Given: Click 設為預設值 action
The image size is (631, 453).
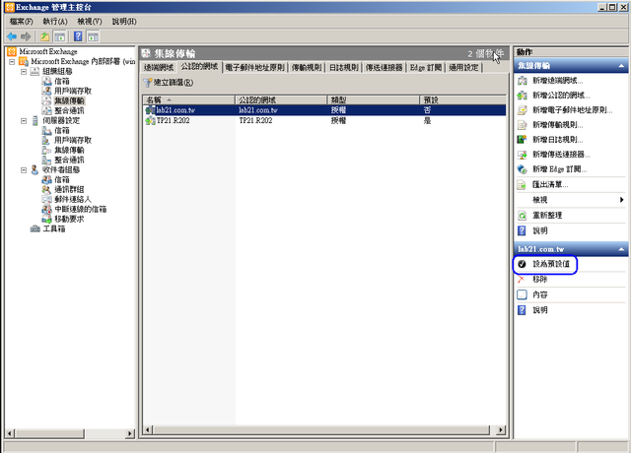Looking at the screenshot, I should coord(551,264).
